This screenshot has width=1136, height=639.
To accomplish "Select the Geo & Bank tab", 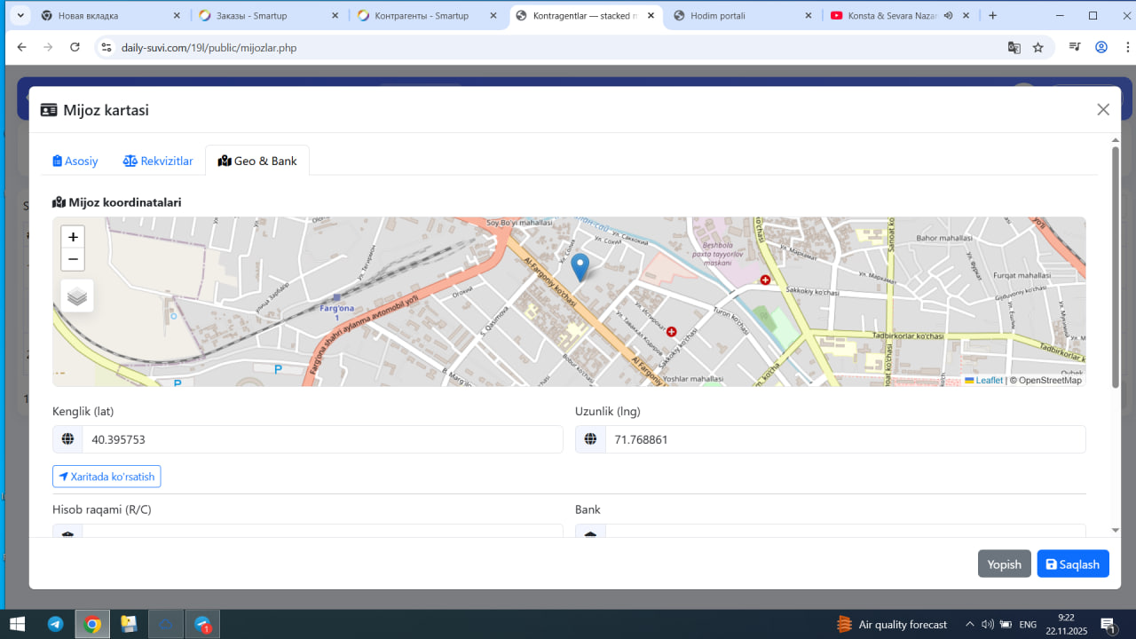I will pyautogui.click(x=257, y=161).
